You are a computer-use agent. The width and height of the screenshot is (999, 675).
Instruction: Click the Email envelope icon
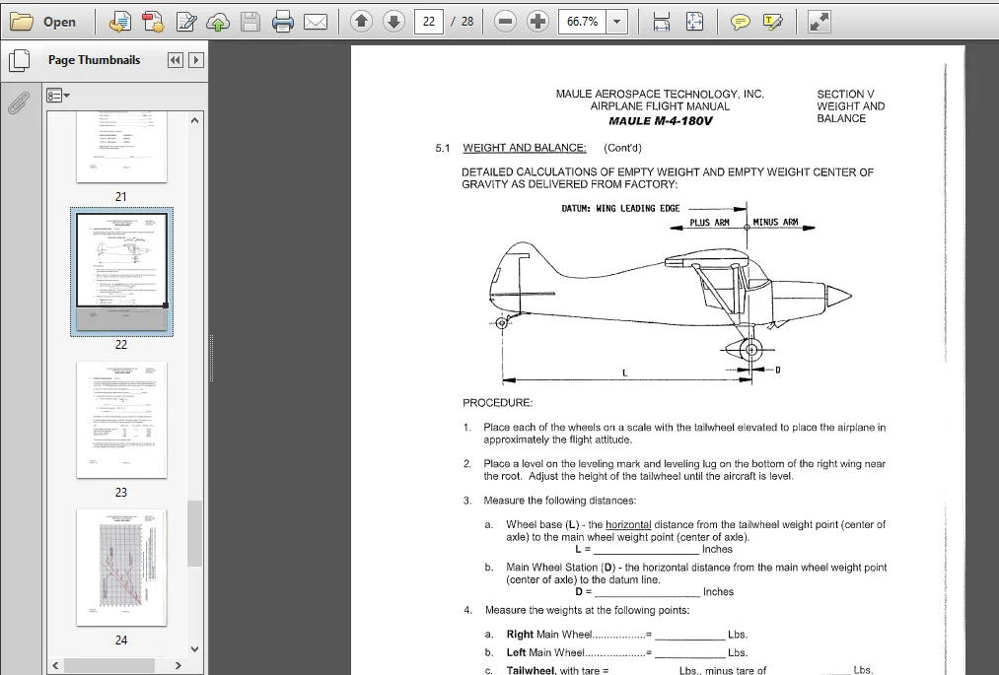tap(316, 22)
